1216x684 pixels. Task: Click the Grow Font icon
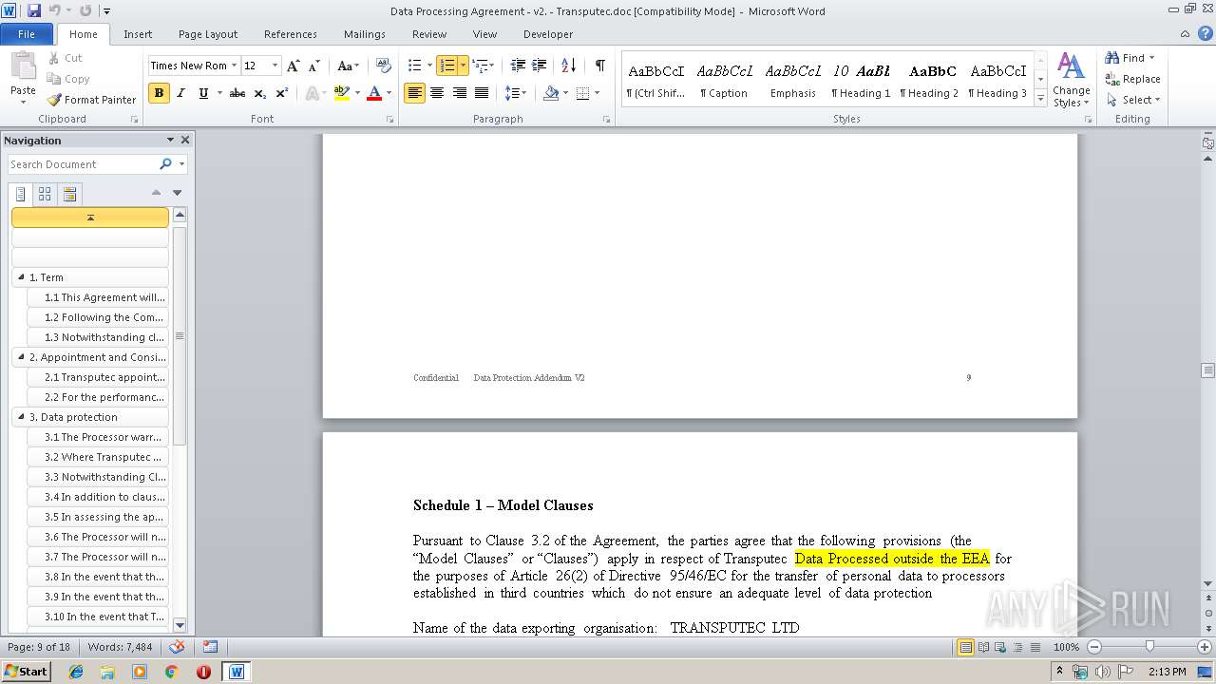coord(294,66)
